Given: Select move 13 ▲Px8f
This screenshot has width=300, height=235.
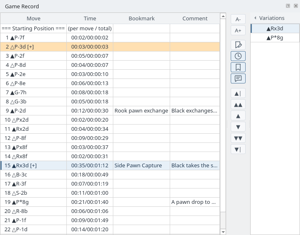Looking at the screenshot, I should tap(110, 147).
